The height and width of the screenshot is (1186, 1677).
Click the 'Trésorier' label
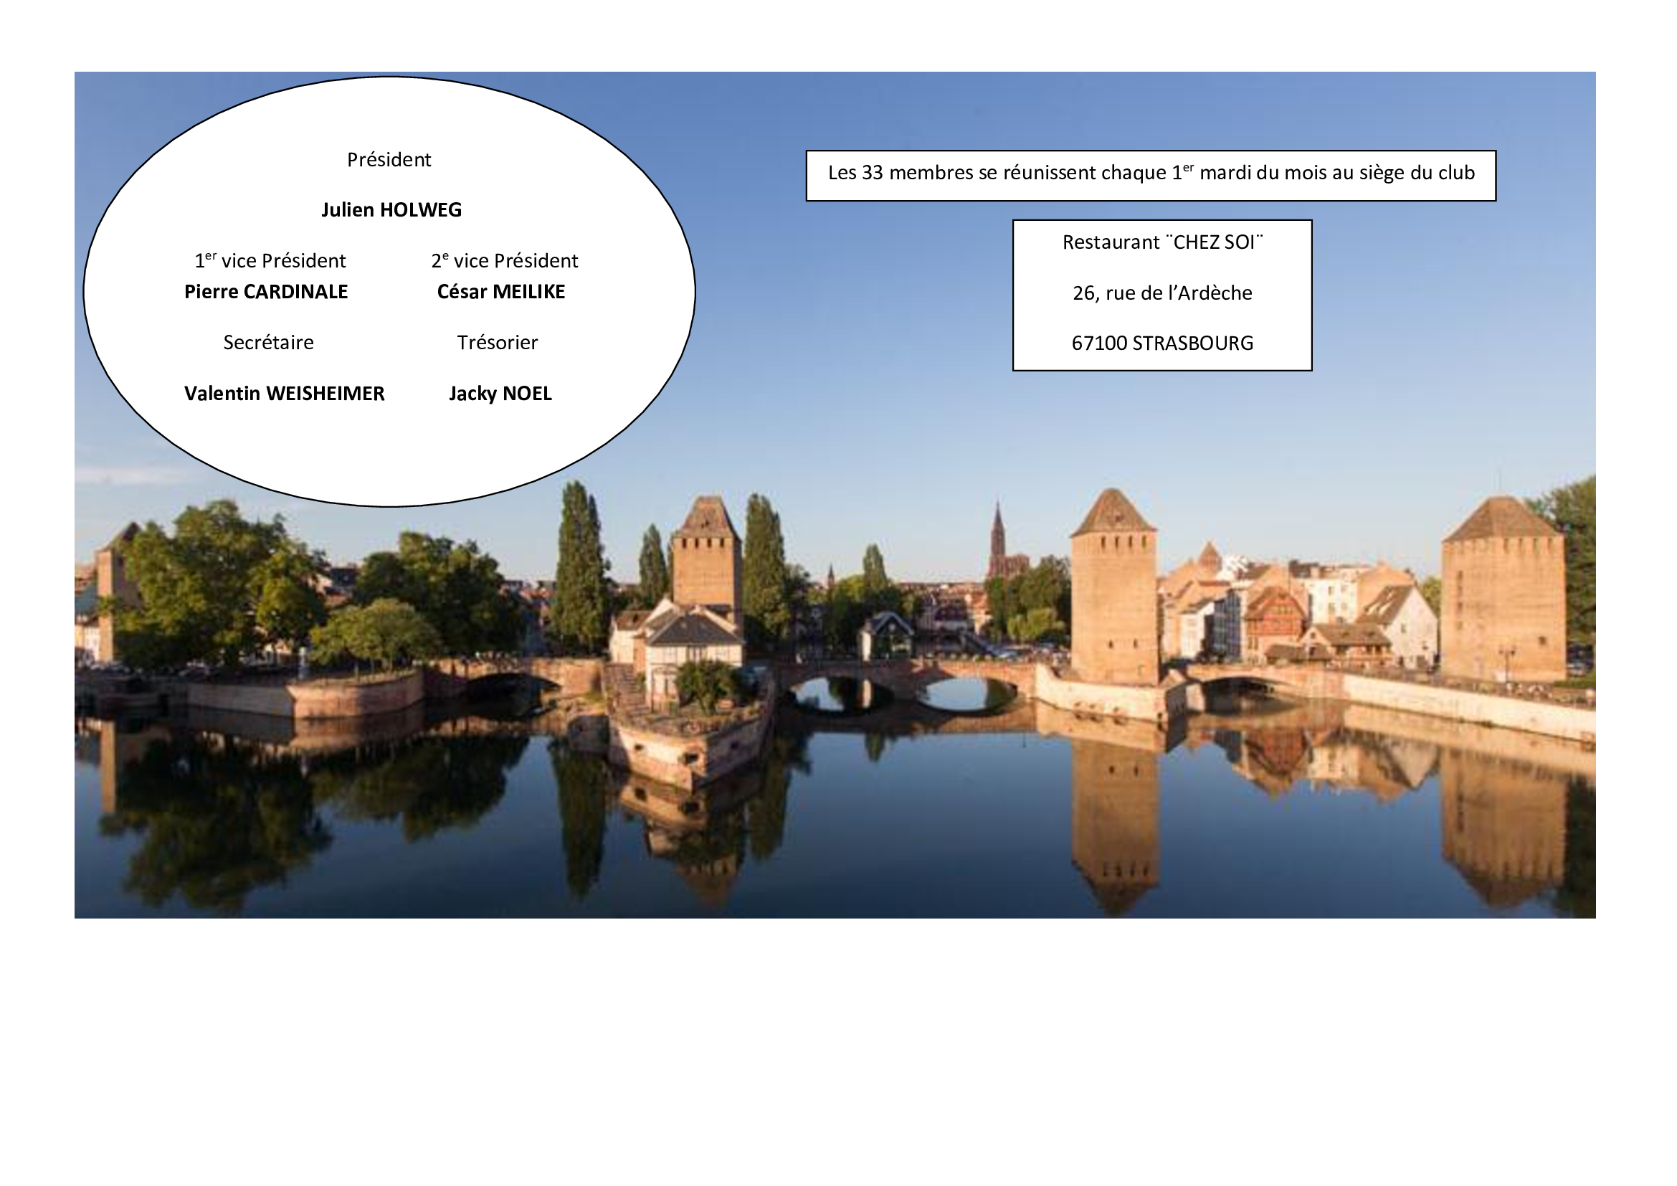(498, 343)
